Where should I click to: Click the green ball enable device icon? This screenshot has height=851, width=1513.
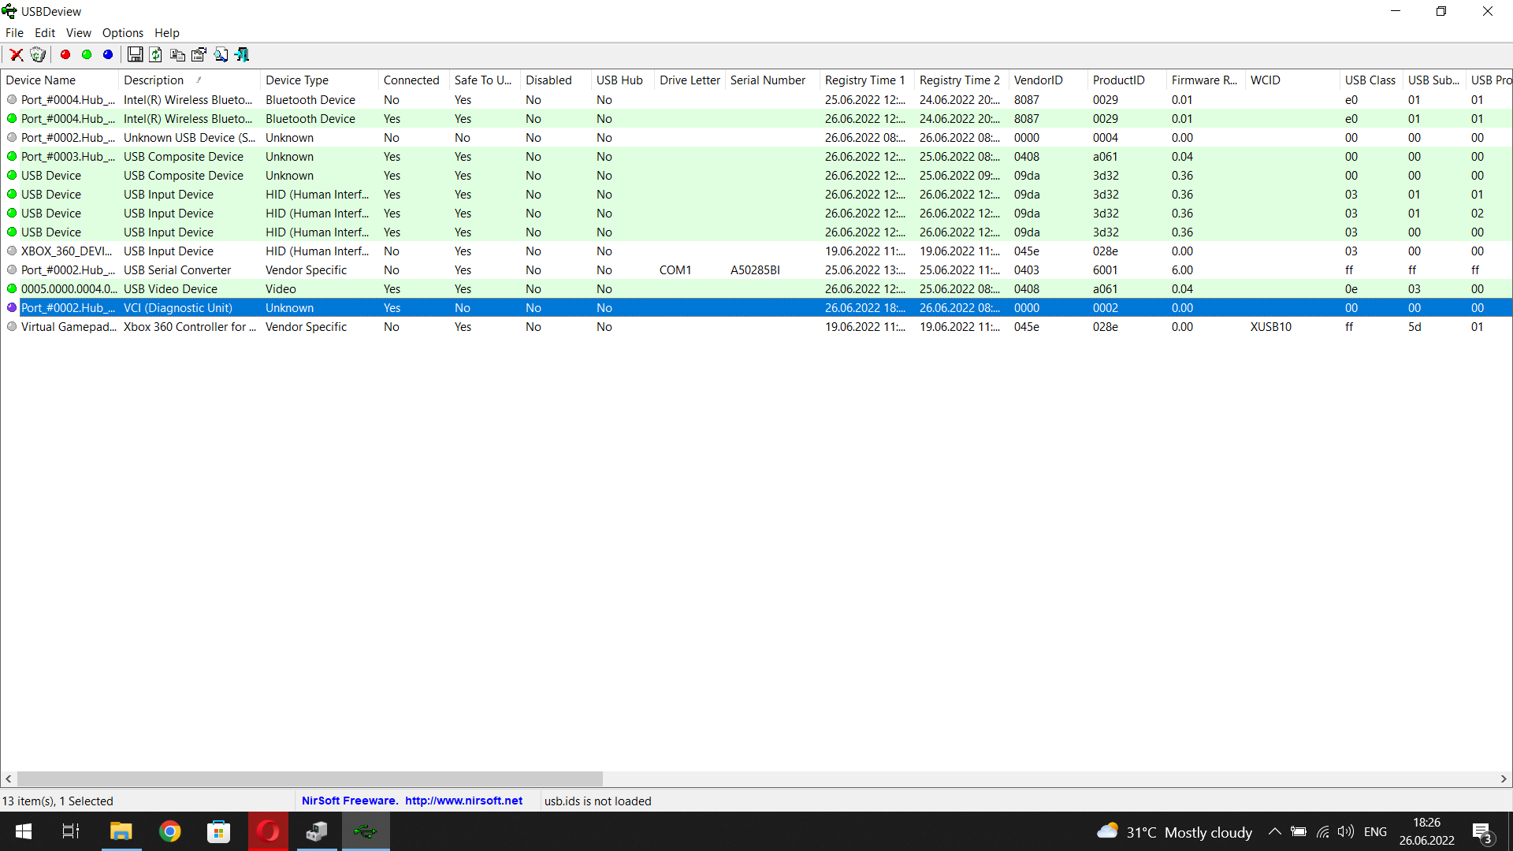click(x=87, y=54)
